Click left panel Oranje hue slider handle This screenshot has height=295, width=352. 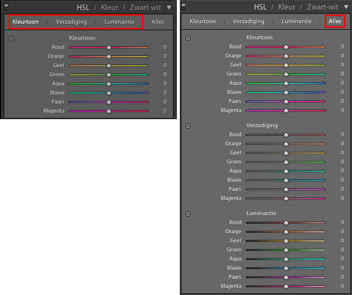109,57
